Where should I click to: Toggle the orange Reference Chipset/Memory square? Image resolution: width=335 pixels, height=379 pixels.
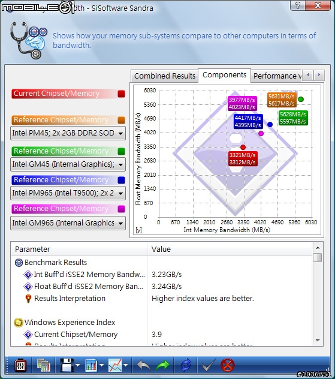pos(121,120)
